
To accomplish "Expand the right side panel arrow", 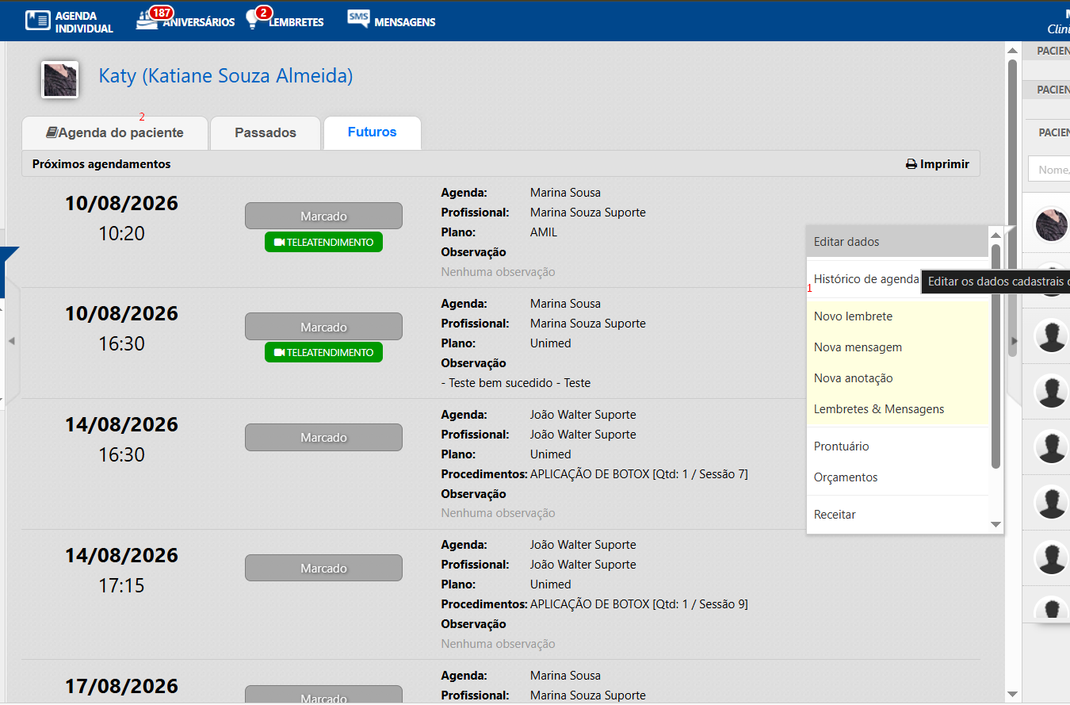I will (x=1014, y=341).
